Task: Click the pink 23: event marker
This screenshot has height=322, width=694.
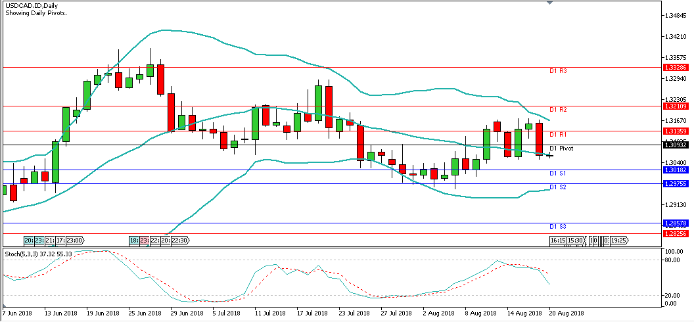Action: (x=145, y=240)
